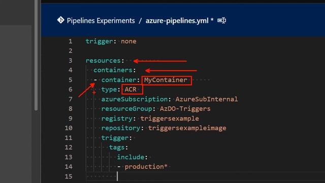Place cursor on 'trigger: none' line
The width and height of the screenshot is (325, 183).
click(111, 41)
